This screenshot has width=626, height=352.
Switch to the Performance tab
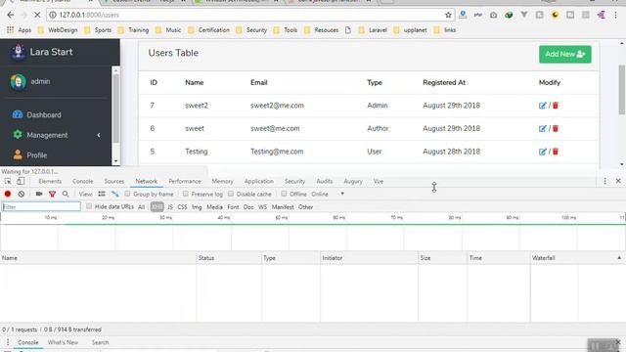click(185, 181)
